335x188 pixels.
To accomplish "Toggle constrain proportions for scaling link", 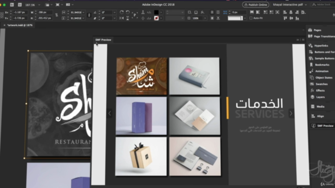I will coord(89,15).
